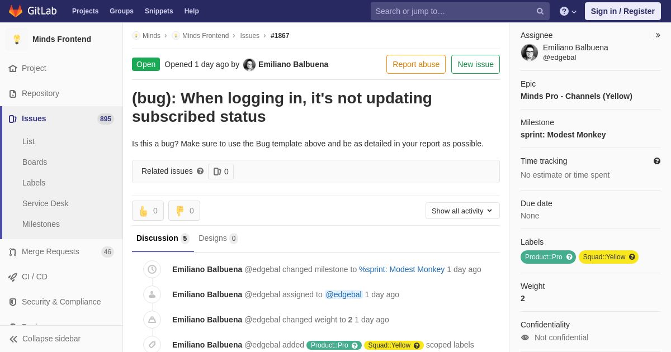This screenshot has height=352, width=671.
Task: Click the weight icon on weight activity
Action: (x=152, y=320)
